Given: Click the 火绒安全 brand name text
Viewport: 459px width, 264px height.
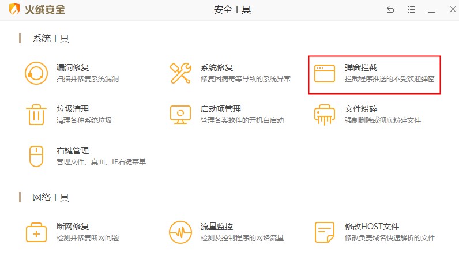Looking at the screenshot, I should point(44,10).
